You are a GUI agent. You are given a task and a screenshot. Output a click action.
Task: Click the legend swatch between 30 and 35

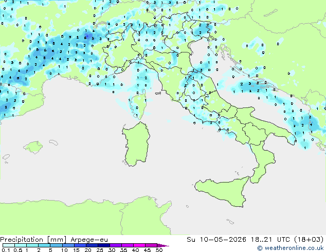tap(115, 245)
